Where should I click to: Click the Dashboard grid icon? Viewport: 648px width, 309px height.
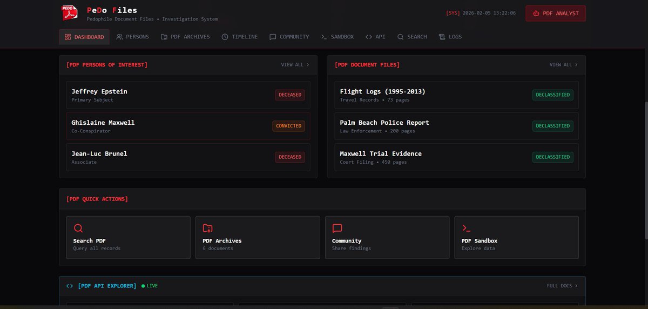[x=68, y=37]
